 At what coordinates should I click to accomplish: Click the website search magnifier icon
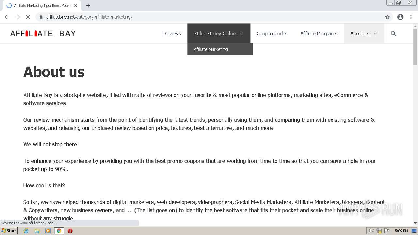tap(393, 33)
